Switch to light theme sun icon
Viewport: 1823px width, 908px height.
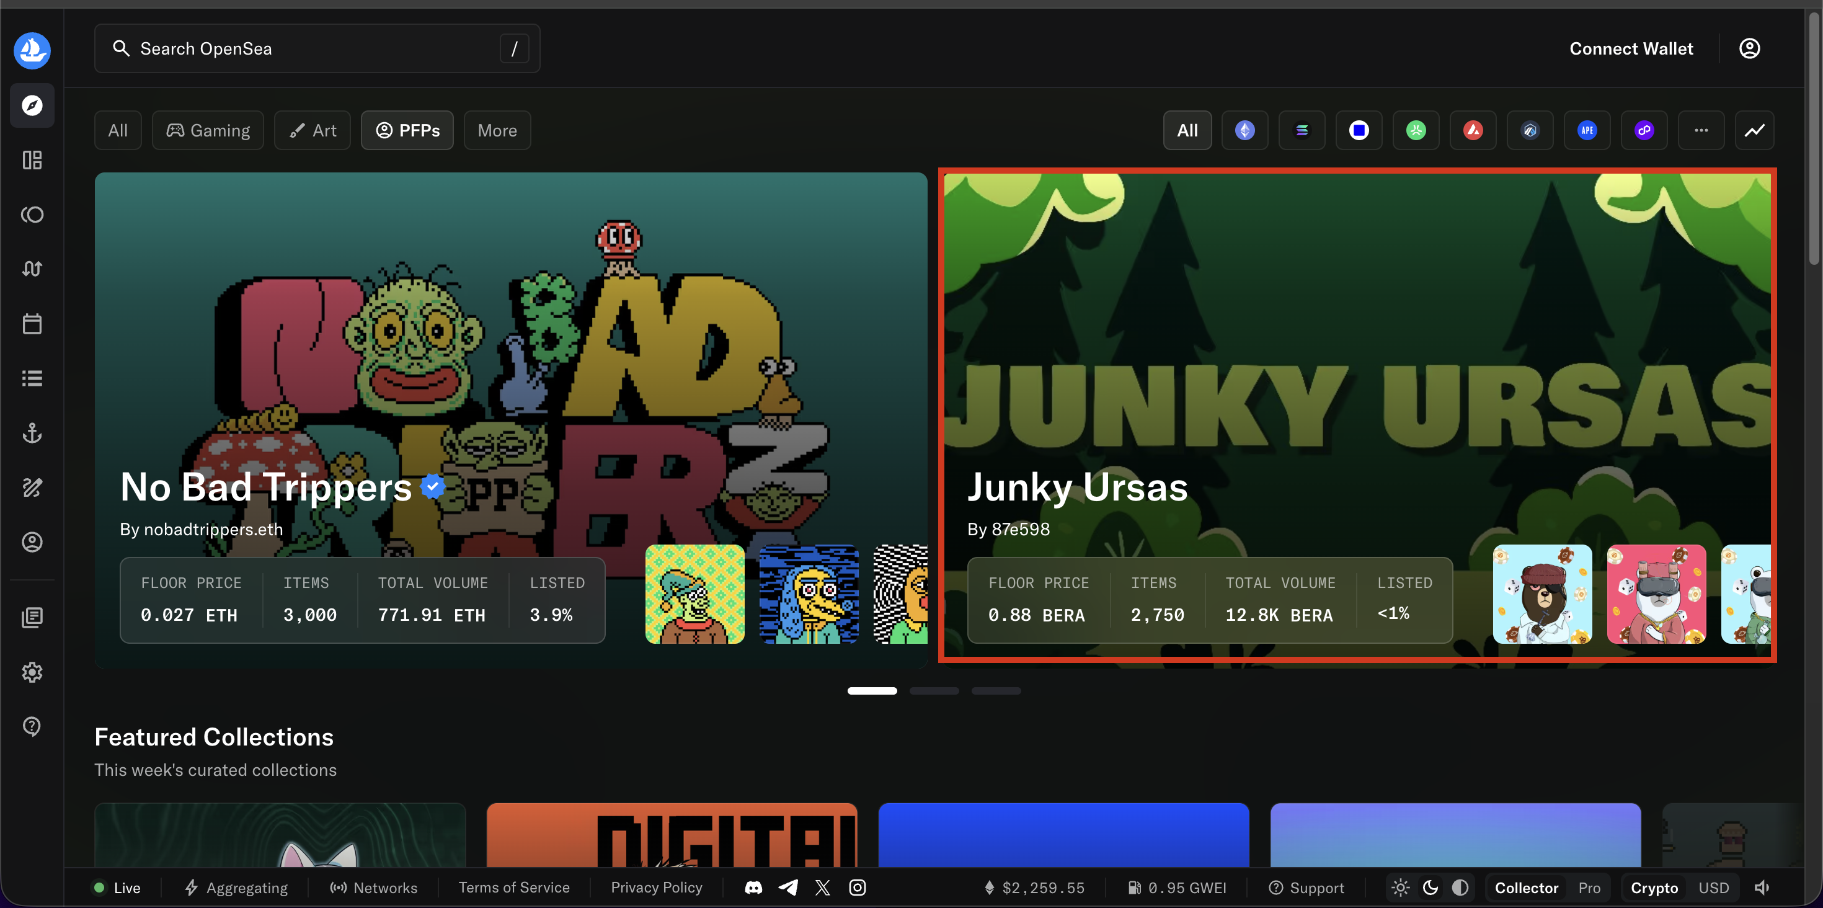(1401, 888)
